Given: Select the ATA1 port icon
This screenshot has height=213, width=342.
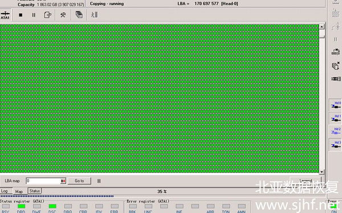Looking at the screenshot, I should (x=5, y=15).
